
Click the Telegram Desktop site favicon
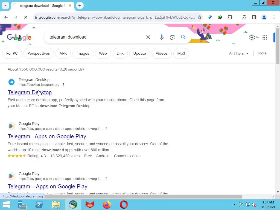click(x=11, y=82)
